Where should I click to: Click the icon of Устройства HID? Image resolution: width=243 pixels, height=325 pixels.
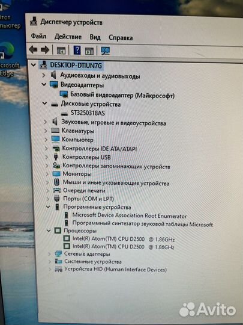click(x=59, y=270)
